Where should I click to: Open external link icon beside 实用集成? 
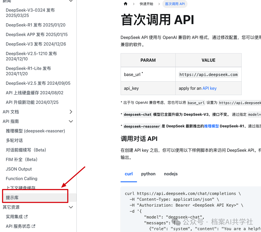(26, 217)
